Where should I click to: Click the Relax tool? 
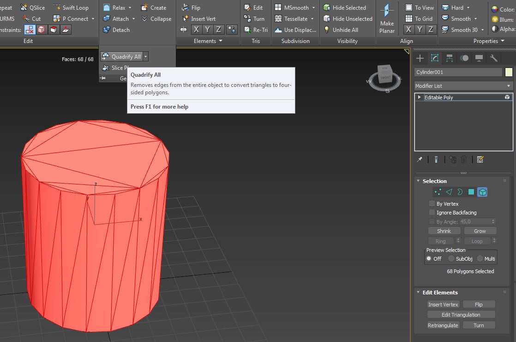pyautogui.click(x=114, y=7)
